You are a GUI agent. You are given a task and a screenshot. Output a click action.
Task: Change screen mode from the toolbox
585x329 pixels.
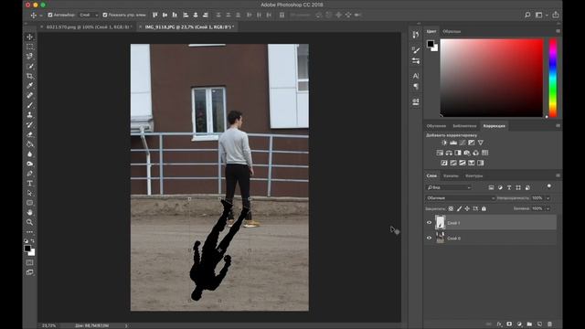(x=29, y=272)
